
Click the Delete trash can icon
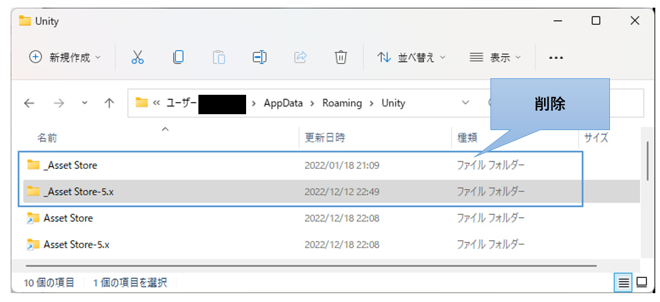(x=340, y=57)
